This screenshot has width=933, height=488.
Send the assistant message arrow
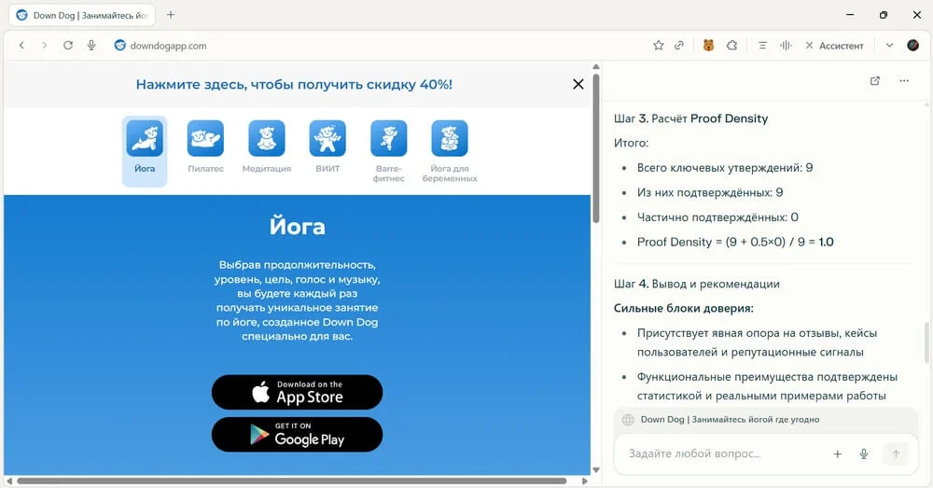pos(896,454)
